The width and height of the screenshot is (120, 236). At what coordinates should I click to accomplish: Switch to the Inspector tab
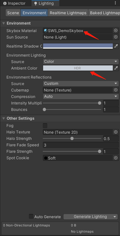(14, 3)
